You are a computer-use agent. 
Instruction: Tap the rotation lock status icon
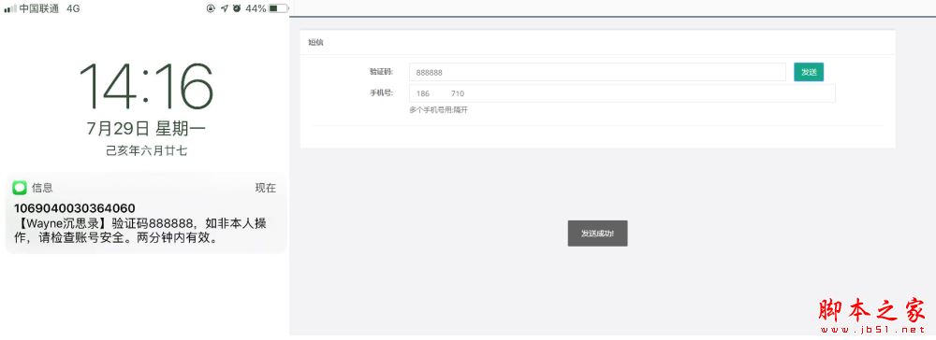[211, 8]
